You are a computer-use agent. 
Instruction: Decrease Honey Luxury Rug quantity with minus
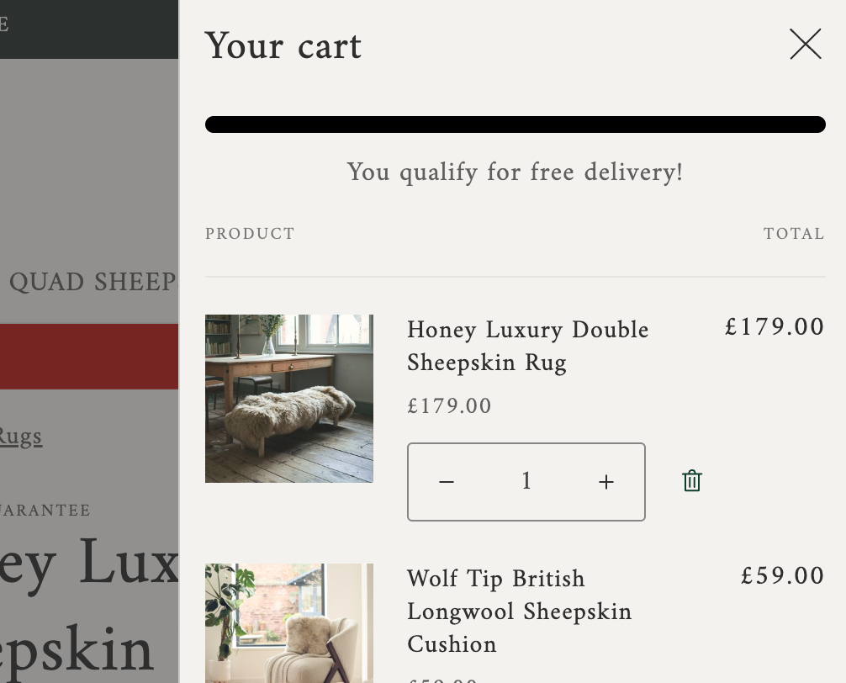(x=447, y=482)
